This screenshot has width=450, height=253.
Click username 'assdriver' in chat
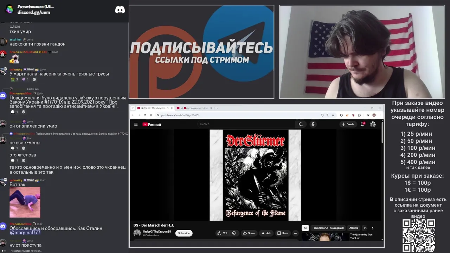pyautogui.click(x=15, y=40)
